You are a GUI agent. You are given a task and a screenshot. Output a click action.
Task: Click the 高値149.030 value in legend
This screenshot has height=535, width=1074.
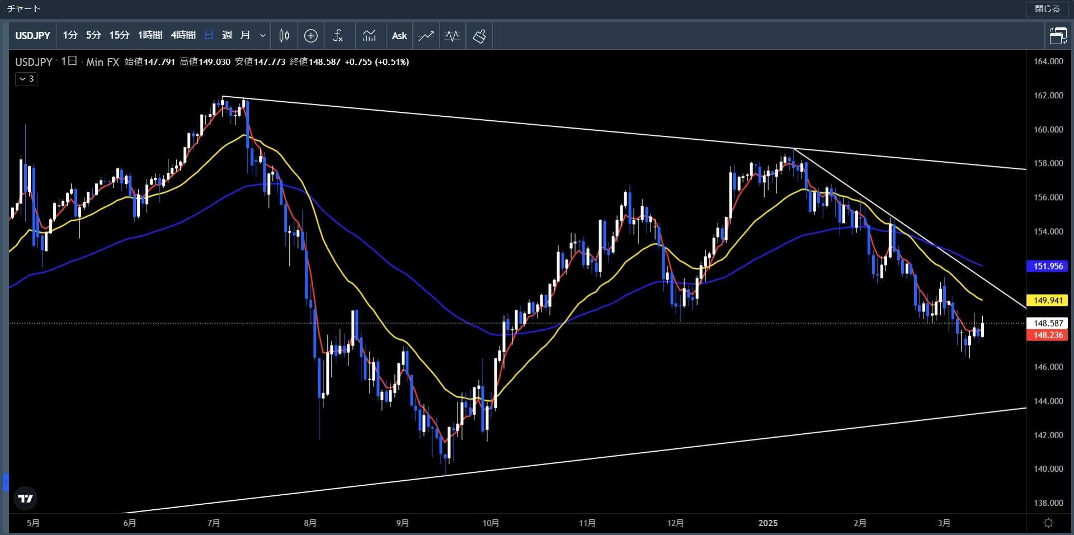point(205,62)
